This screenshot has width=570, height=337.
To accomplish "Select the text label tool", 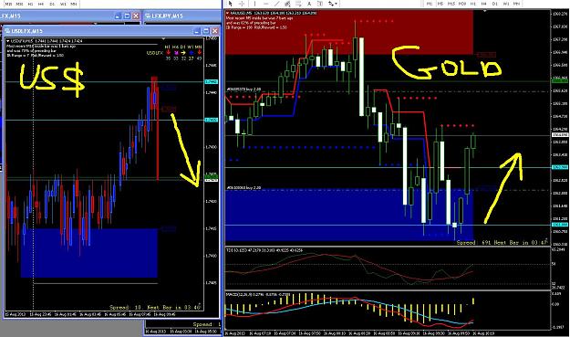I will click(x=320, y=4).
